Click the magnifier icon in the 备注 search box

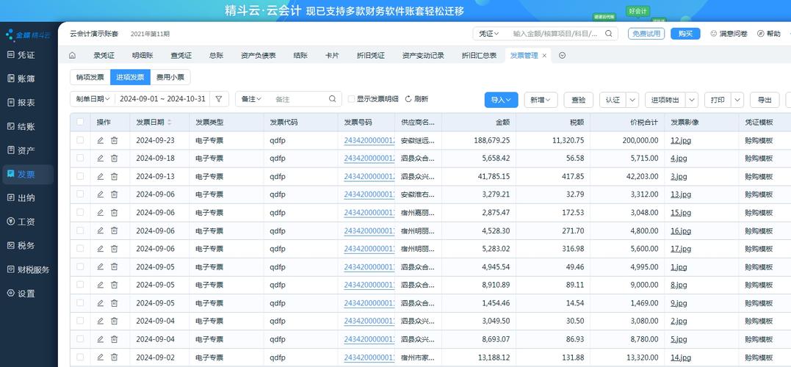pyautogui.click(x=333, y=99)
